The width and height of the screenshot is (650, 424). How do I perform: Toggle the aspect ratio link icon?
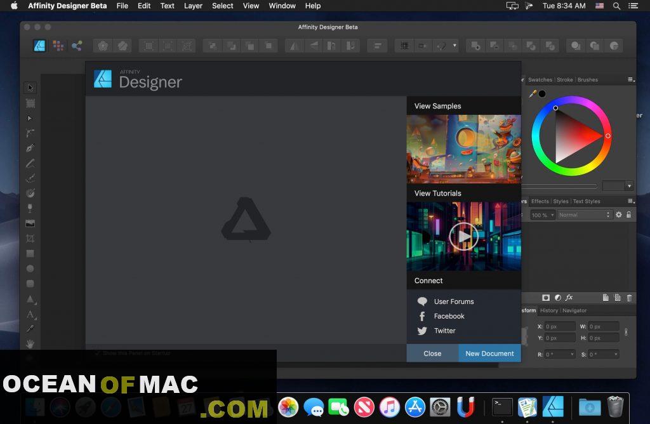click(x=626, y=332)
